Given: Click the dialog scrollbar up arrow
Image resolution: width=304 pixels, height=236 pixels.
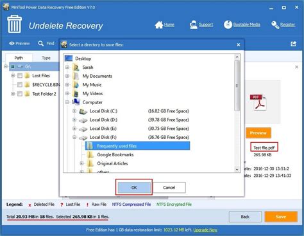Looking at the screenshot, I should (237, 57).
